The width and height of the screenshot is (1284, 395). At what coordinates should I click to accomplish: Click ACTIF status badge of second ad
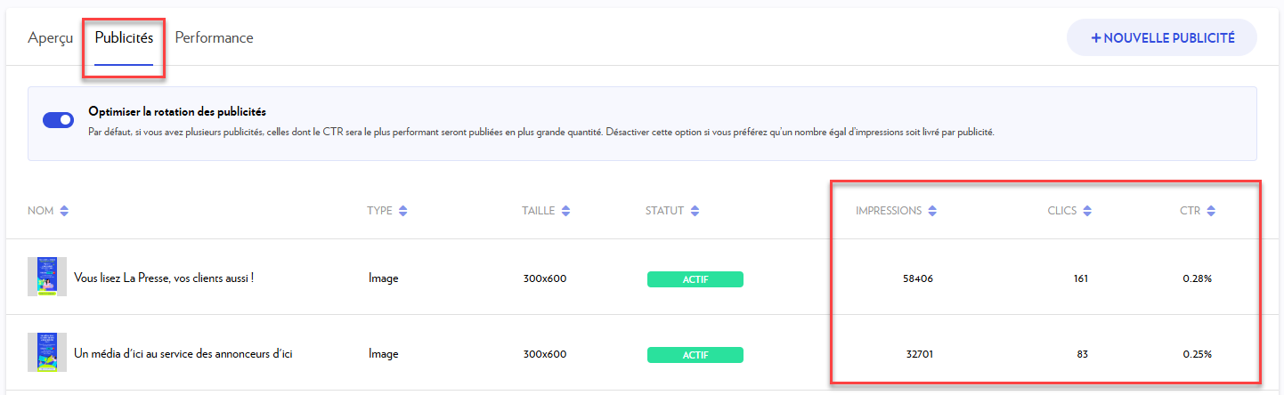(x=695, y=355)
